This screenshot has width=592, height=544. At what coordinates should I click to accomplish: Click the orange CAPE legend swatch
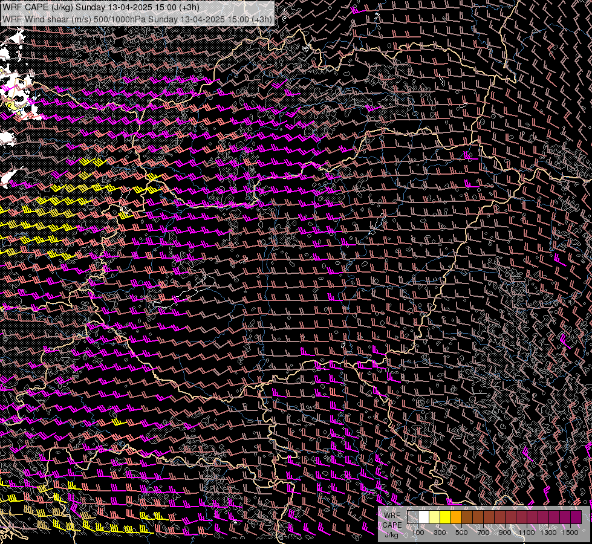point(456,517)
